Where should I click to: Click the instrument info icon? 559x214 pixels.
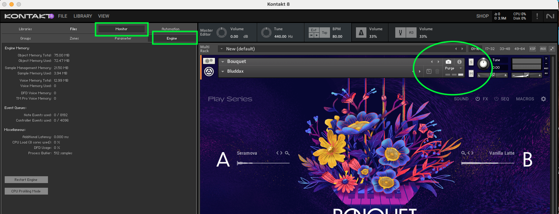click(x=459, y=62)
